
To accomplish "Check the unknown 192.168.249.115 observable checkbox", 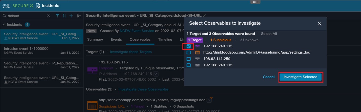I will 189,65.
